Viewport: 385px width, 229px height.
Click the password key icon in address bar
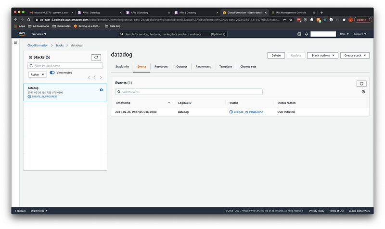click(284, 20)
